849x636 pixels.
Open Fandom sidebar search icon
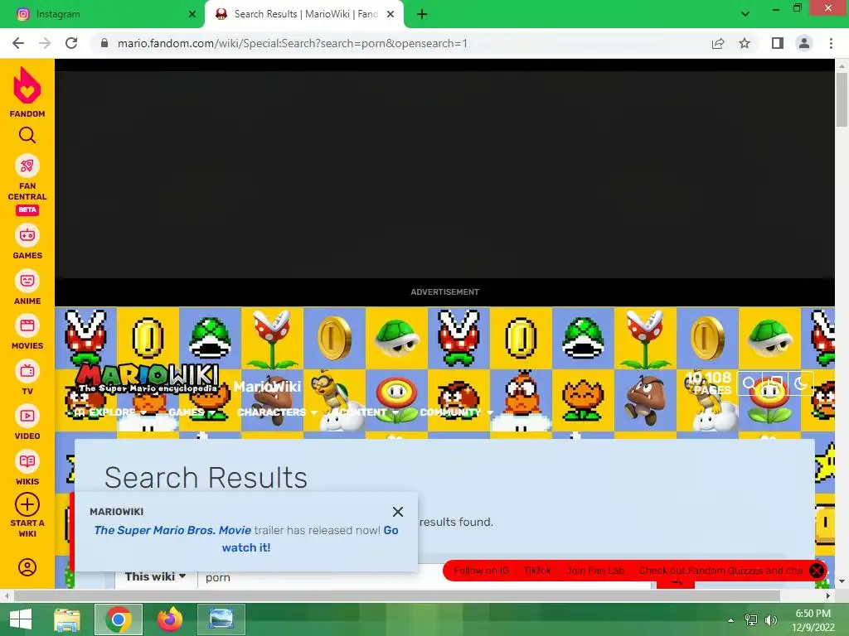[x=27, y=135]
